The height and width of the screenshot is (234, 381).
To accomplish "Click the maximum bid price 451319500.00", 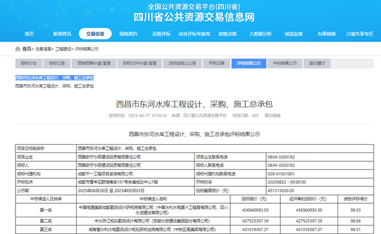I will (280, 191).
